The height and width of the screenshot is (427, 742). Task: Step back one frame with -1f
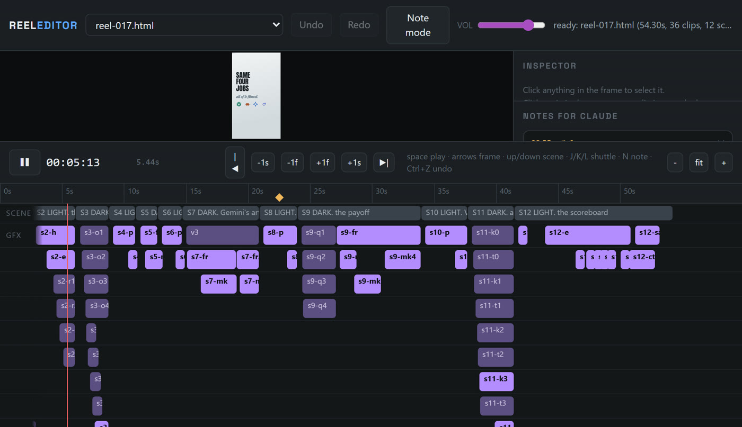292,162
